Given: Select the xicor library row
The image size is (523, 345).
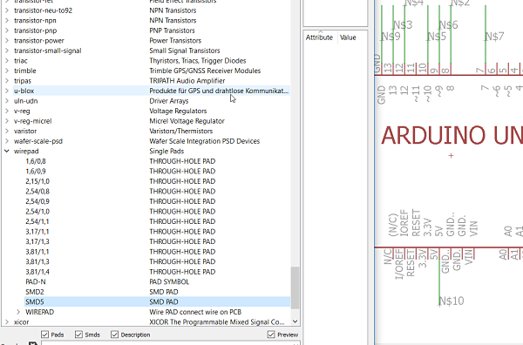Looking at the screenshot, I should click(152, 322).
